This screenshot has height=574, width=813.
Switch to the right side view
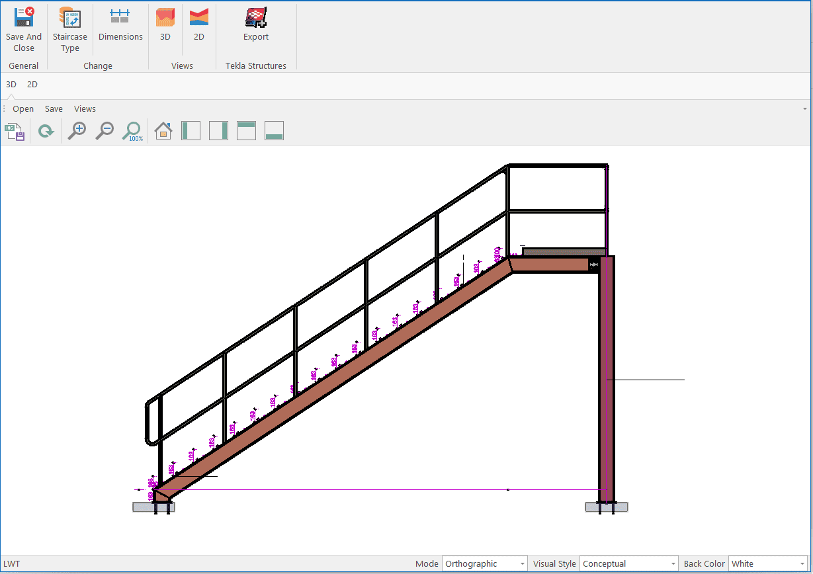(x=218, y=131)
